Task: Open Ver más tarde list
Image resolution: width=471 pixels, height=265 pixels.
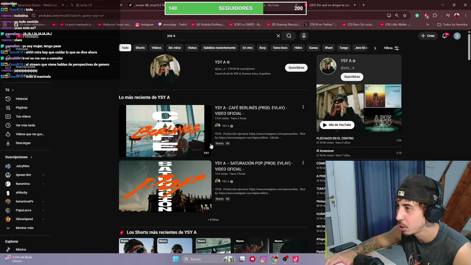Action: pyautogui.click(x=25, y=125)
